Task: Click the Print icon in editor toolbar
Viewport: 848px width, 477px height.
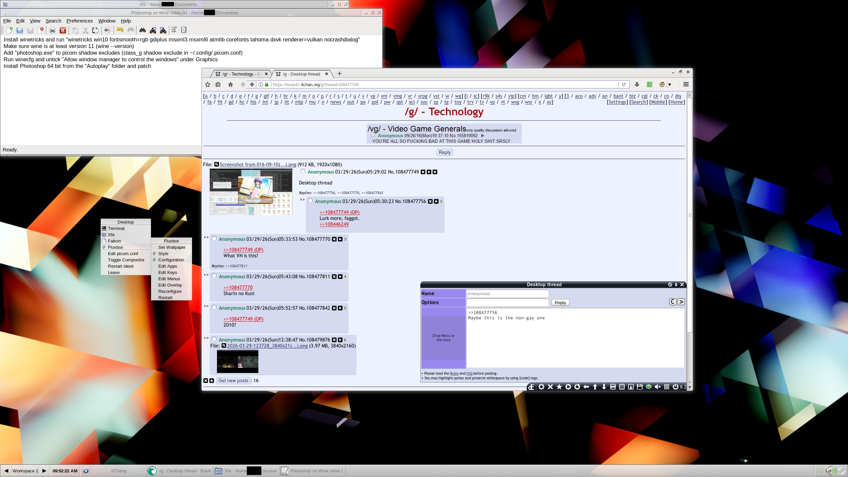Action: tap(52, 30)
